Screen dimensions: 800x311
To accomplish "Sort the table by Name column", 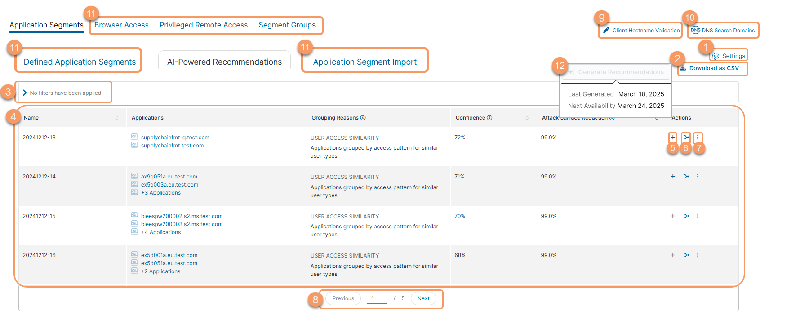I will (x=117, y=118).
